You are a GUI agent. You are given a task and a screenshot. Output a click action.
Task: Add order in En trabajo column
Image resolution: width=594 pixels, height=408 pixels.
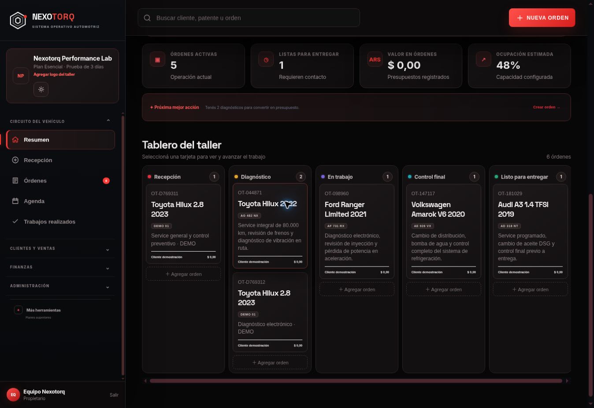[x=357, y=289]
